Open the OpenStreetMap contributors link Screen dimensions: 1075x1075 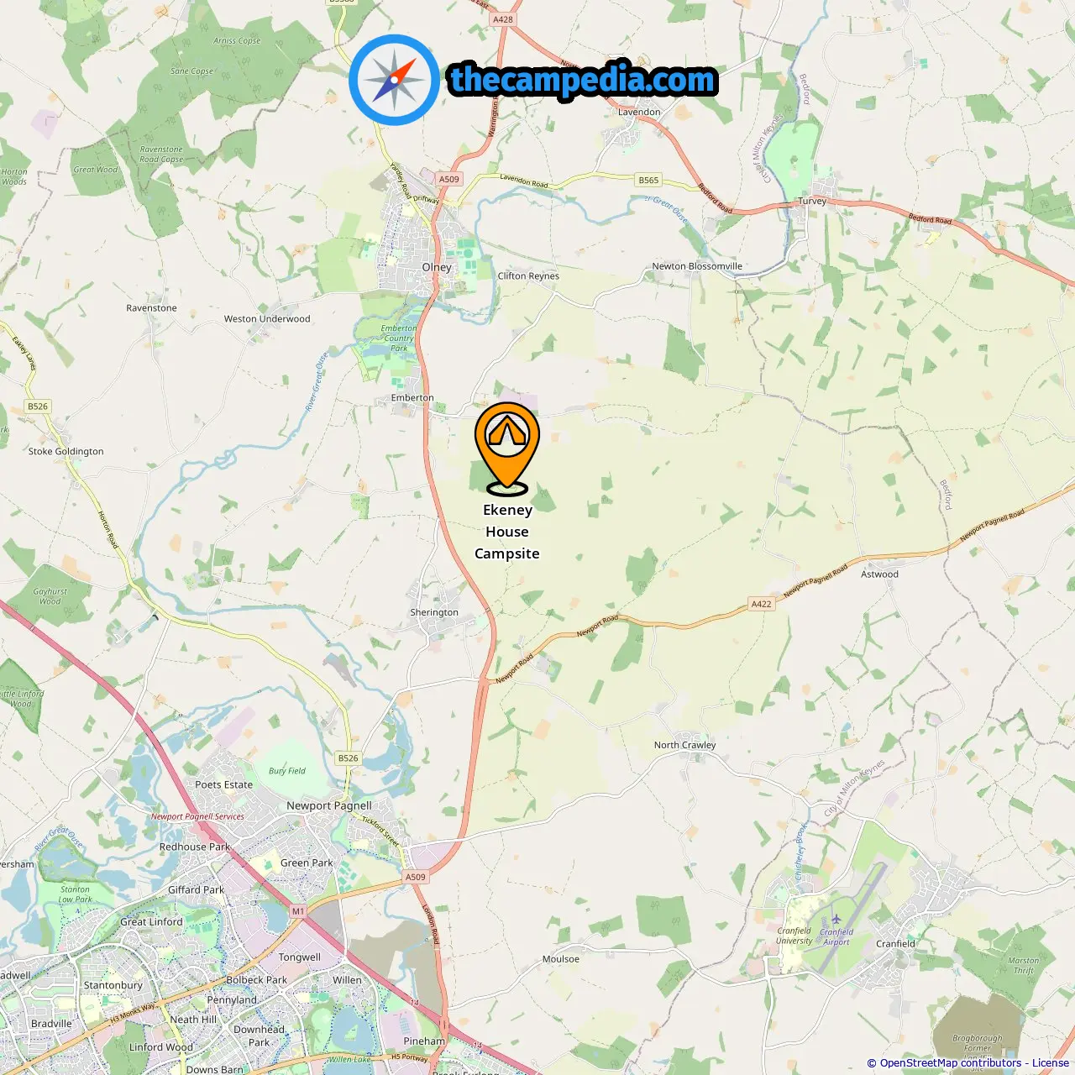pos(951,1062)
